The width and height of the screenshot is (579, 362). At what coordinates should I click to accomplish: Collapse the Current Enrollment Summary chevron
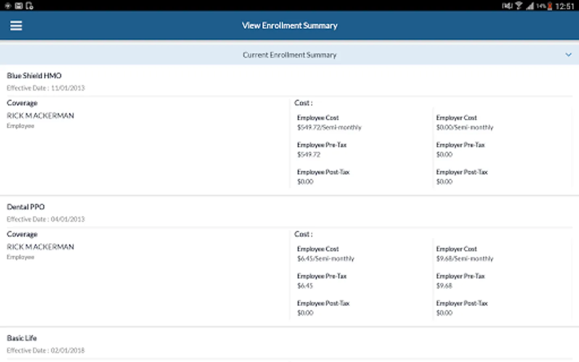568,55
